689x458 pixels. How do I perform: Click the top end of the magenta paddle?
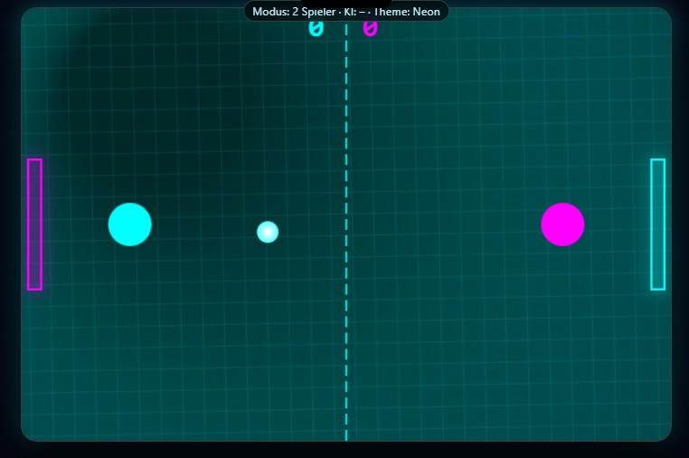(34, 163)
